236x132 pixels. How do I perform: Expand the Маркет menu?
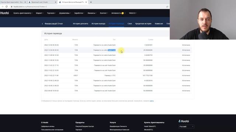pyautogui.click(x=39, y=13)
